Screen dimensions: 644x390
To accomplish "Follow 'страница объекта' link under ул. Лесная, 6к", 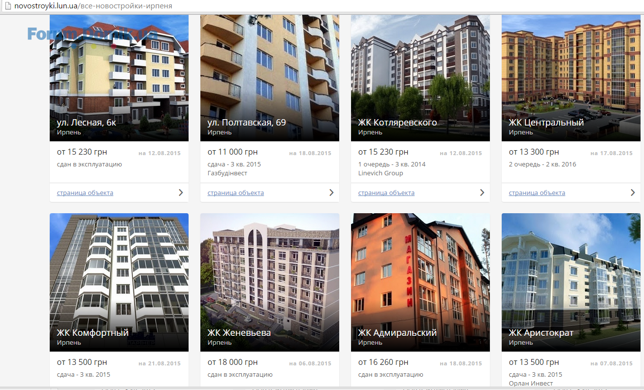I will pyautogui.click(x=85, y=193).
